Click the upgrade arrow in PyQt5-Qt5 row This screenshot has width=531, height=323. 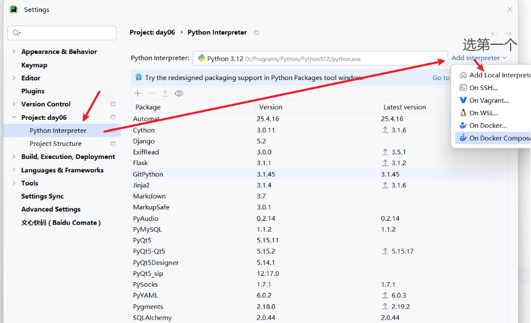pos(385,251)
